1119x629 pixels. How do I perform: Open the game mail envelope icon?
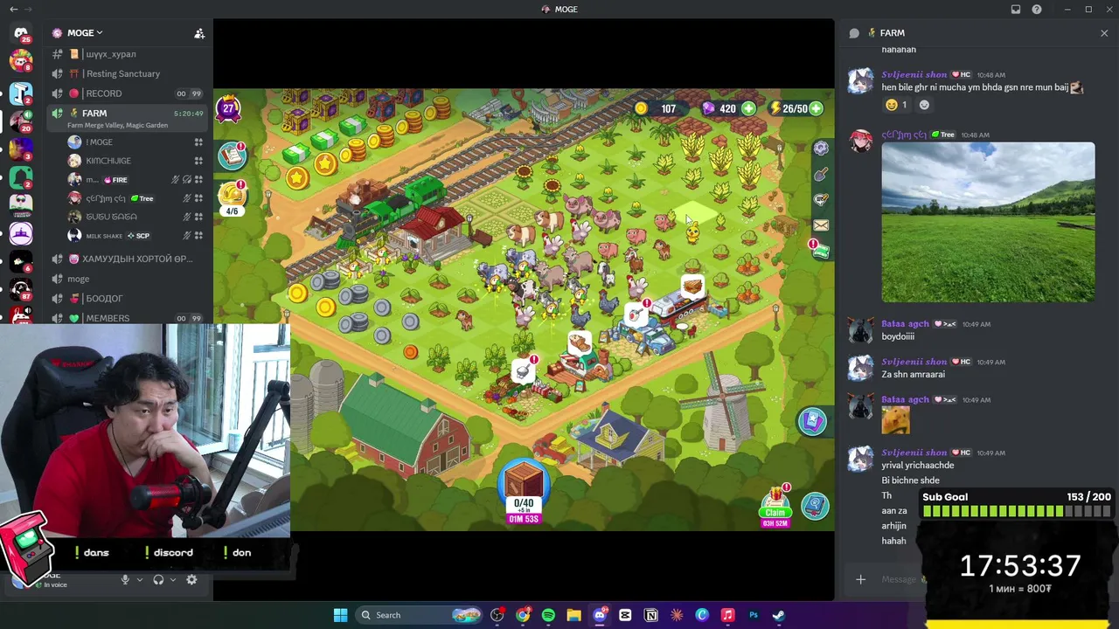click(x=821, y=225)
